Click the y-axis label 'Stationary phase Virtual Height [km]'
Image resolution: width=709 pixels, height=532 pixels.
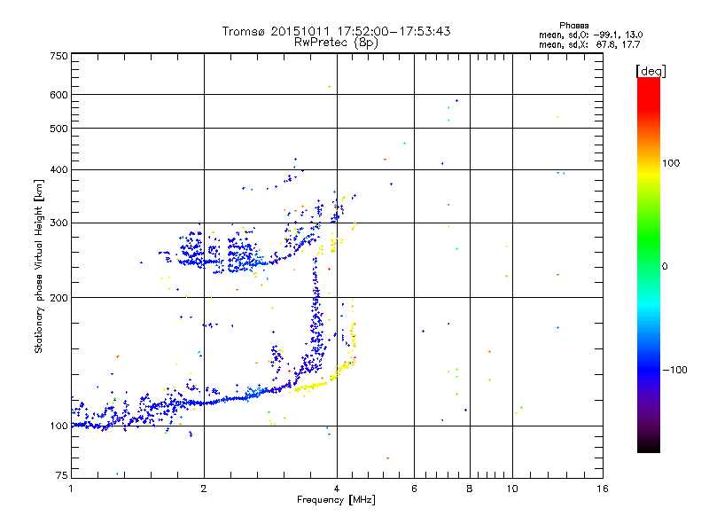pyautogui.click(x=38, y=266)
